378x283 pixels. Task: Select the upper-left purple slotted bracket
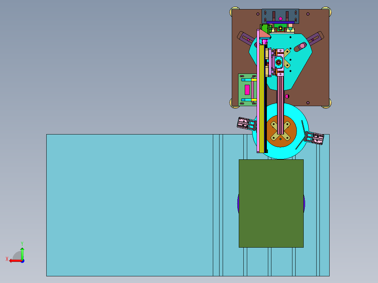click(246, 38)
